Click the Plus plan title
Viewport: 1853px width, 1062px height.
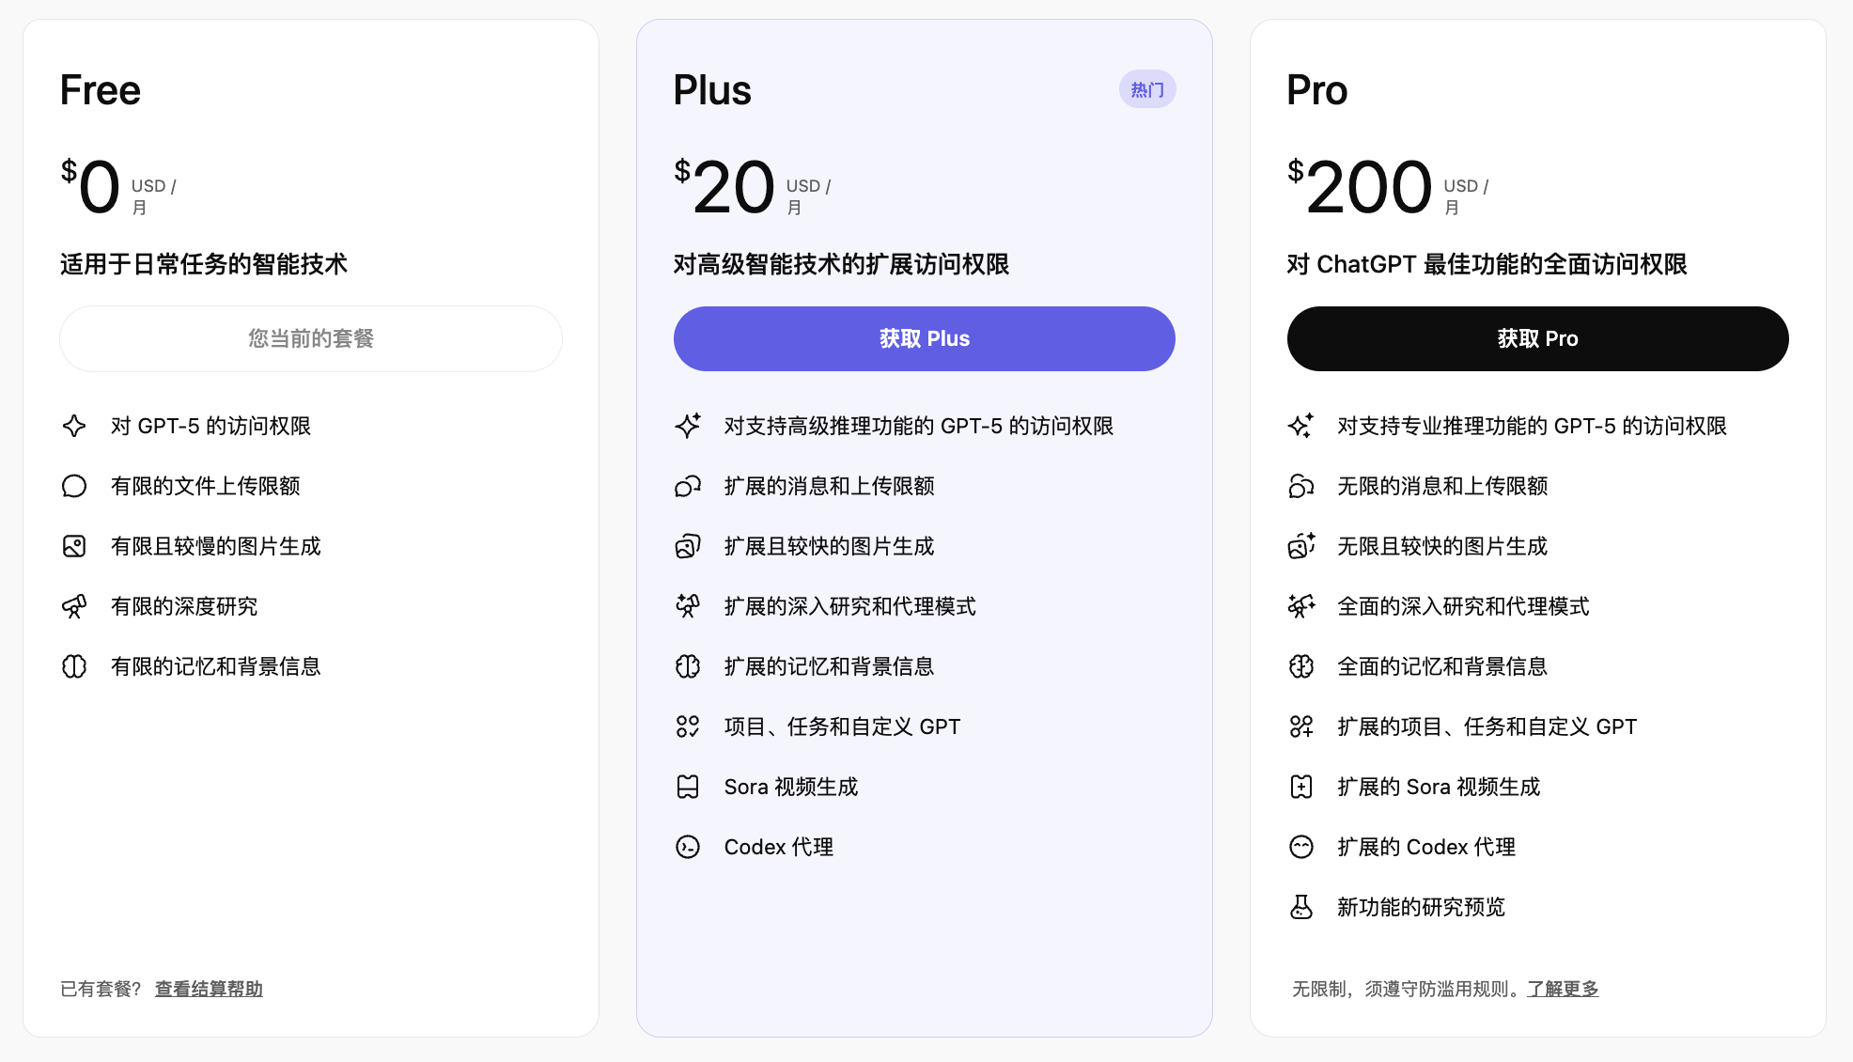point(712,90)
